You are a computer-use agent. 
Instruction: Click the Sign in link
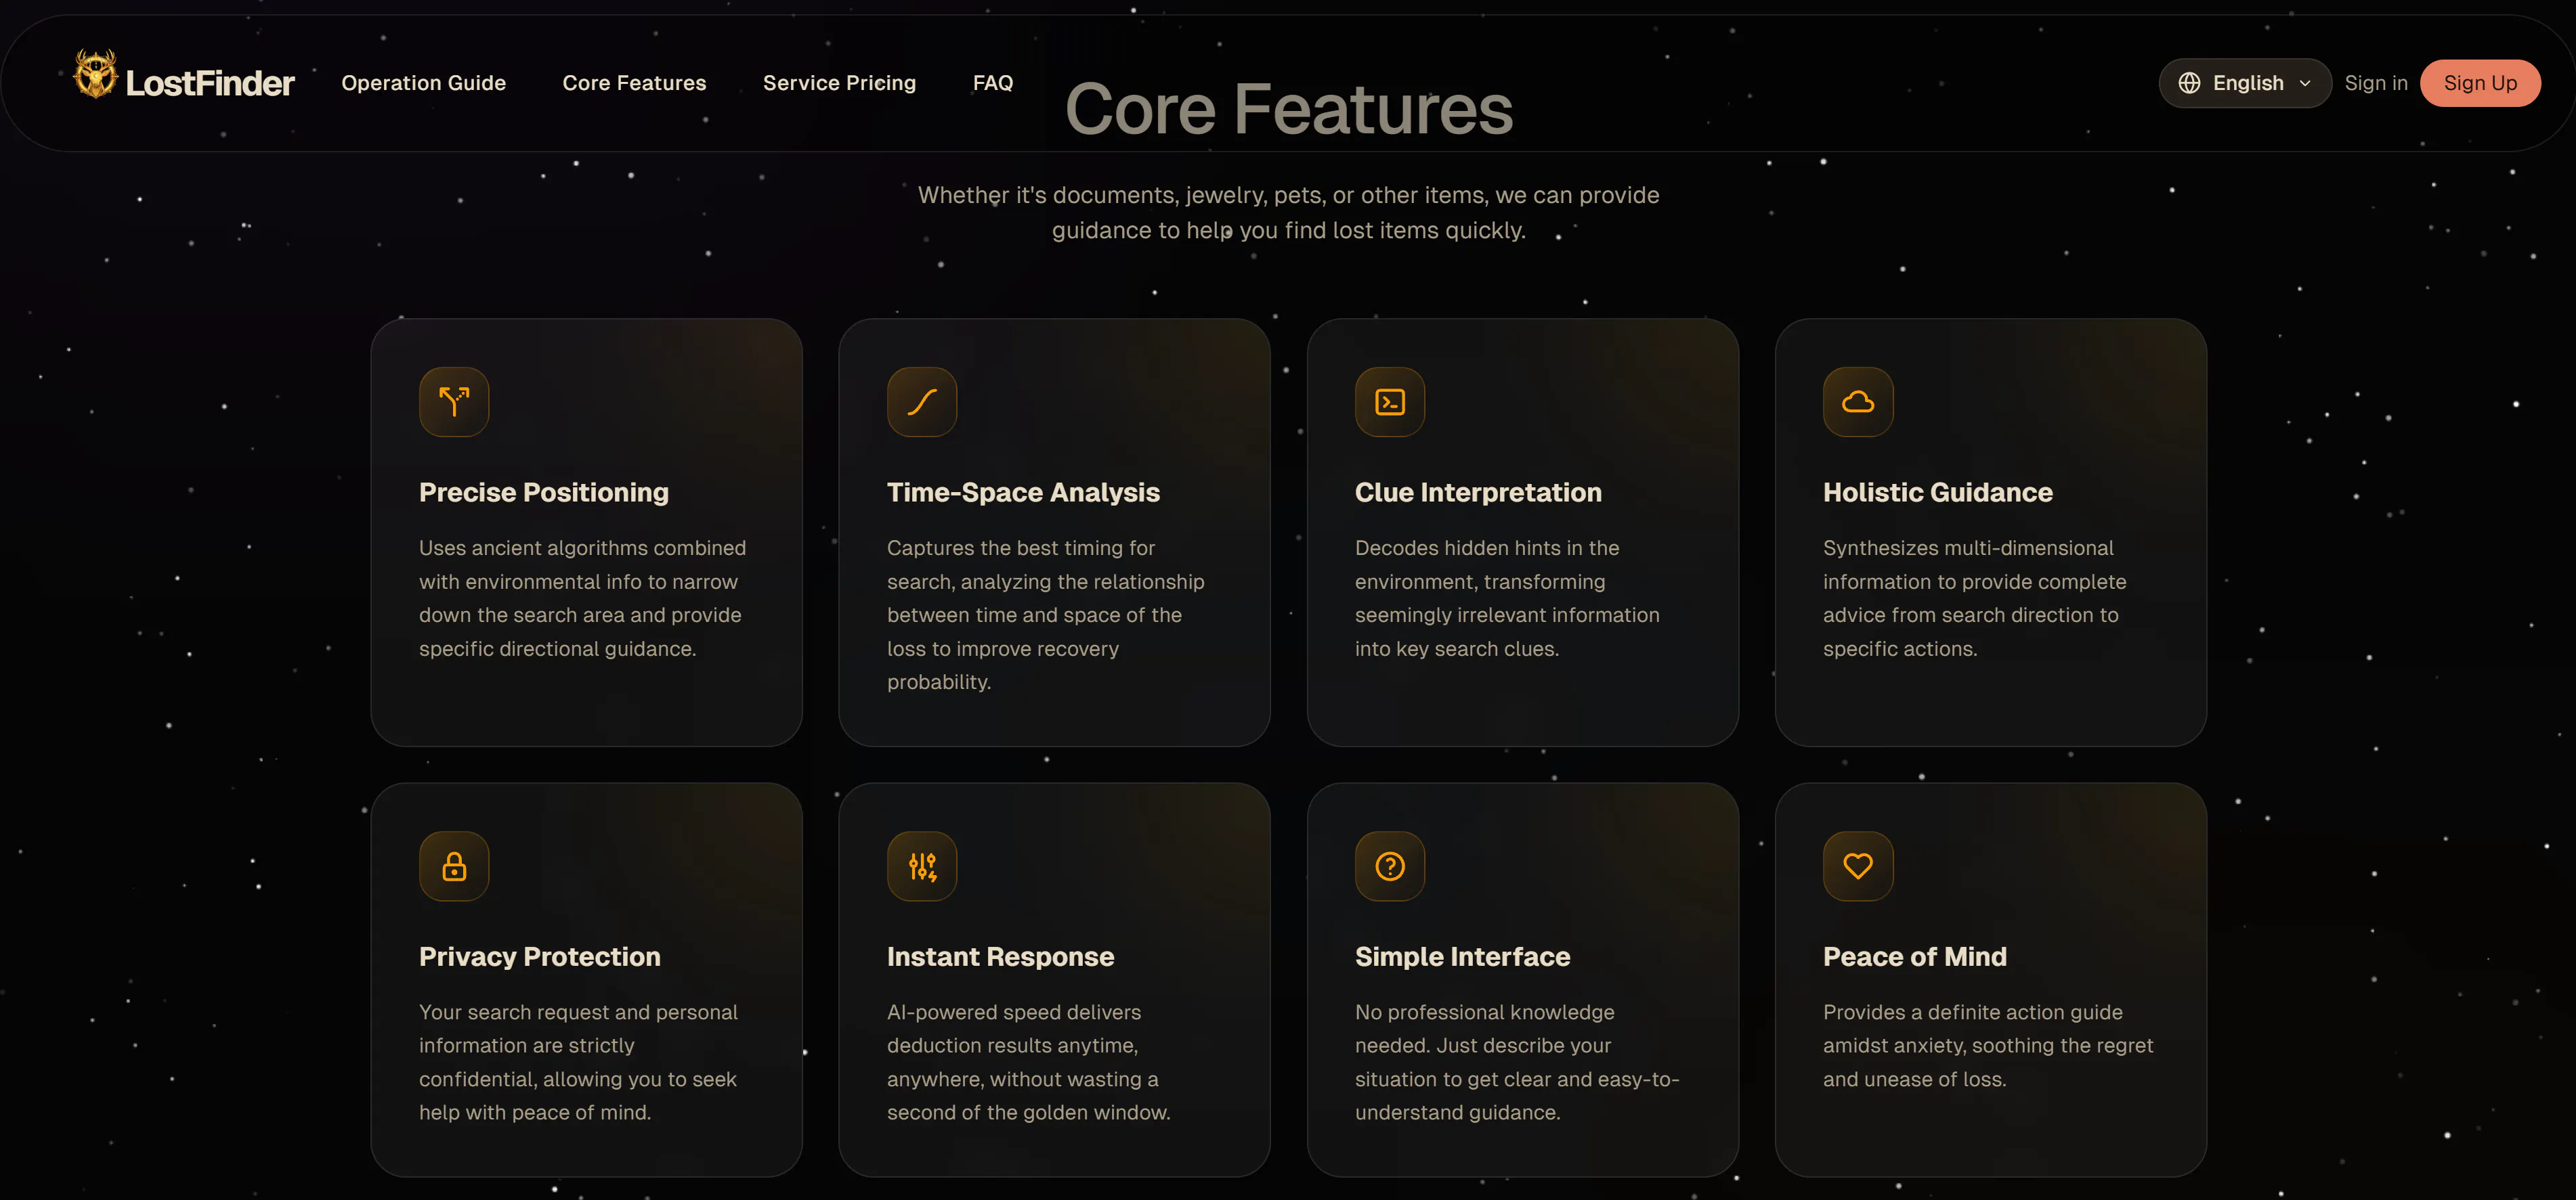[x=2376, y=83]
